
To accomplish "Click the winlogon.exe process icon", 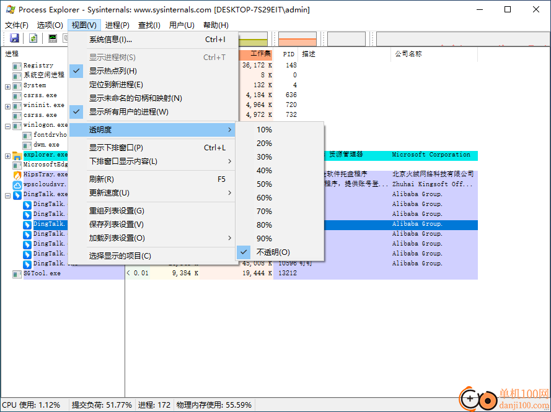I will pyautogui.click(x=17, y=126).
